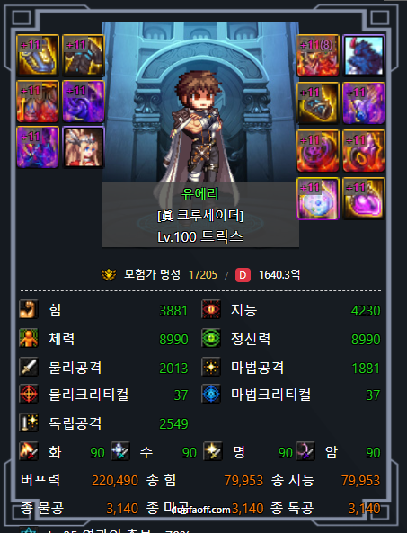Click the 정신력 green eye icon

[211, 338]
